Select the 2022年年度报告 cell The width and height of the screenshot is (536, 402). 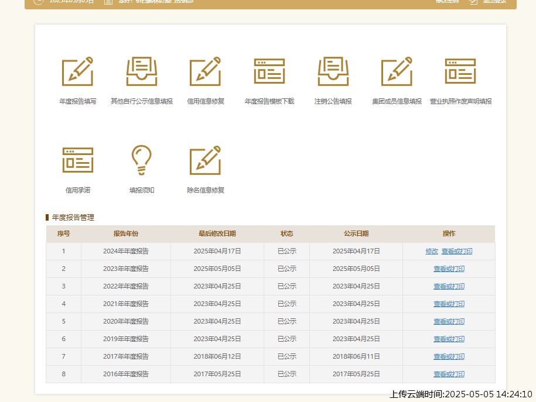[x=126, y=286]
